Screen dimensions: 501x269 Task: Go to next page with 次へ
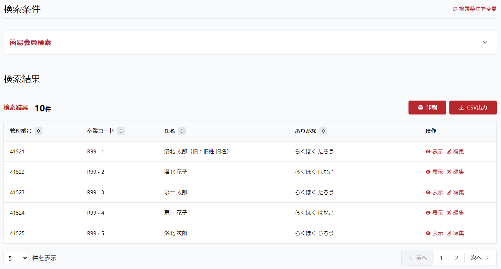tap(480, 258)
